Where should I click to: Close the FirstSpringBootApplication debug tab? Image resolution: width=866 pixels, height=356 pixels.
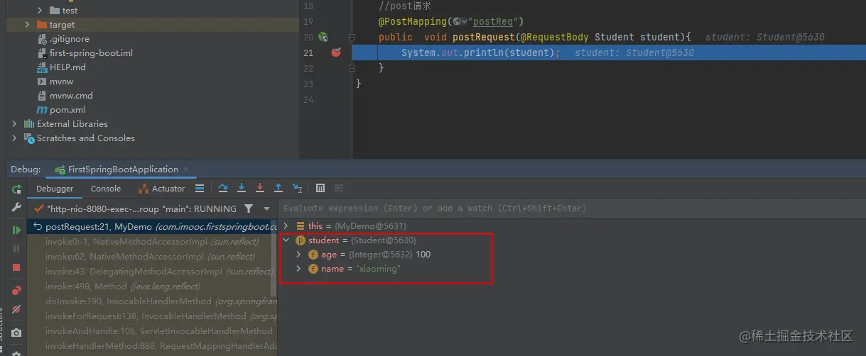click(186, 169)
